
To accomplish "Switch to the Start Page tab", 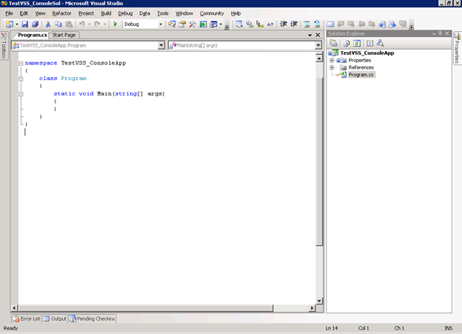I will point(64,35).
